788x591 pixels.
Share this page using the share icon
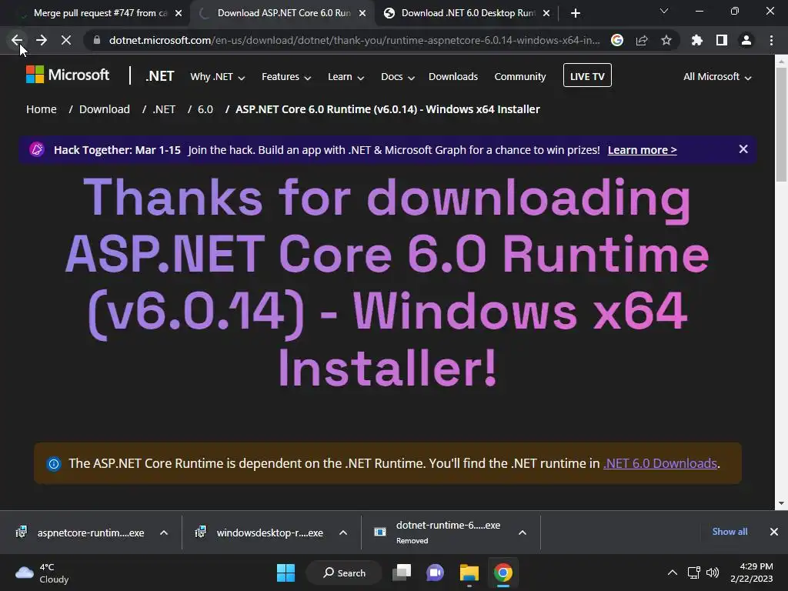(x=642, y=40)
